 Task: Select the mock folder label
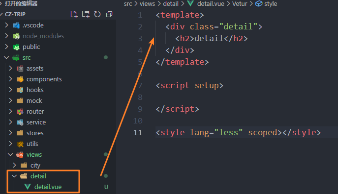[x=34, y=100]
